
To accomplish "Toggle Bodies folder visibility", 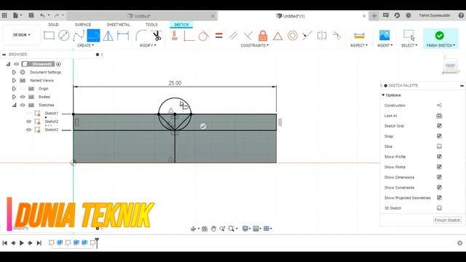I will [23, 97].
